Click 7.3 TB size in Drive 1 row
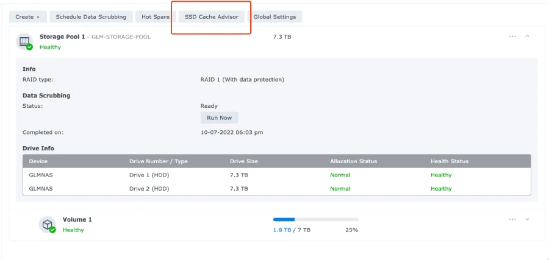The height and width of the screenshot is (260, 549). pyautogui.click(x=239, y=175)
